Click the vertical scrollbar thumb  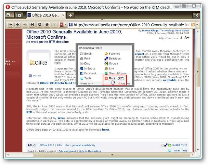(198, 72)
